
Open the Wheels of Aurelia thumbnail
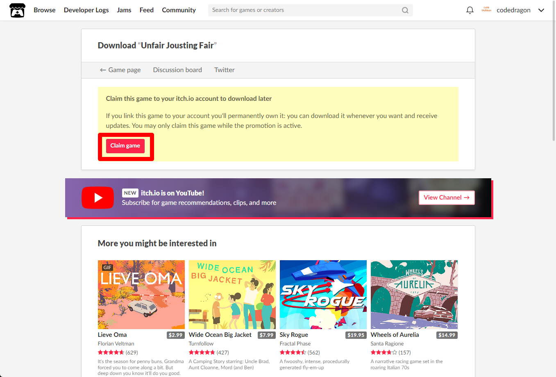414,295
